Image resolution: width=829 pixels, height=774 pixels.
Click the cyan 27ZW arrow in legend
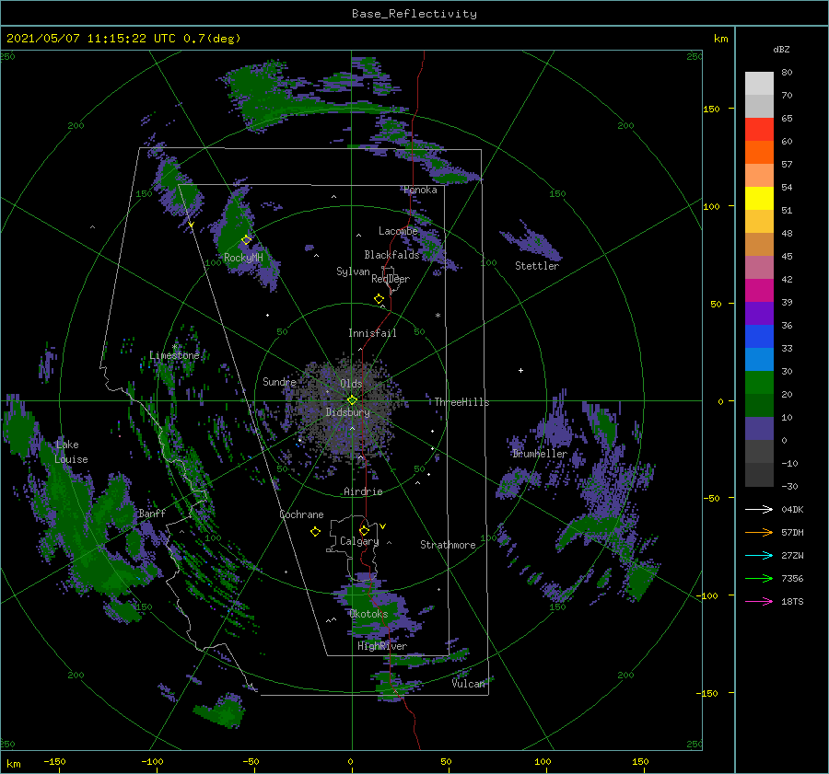[x=759, y=556]
